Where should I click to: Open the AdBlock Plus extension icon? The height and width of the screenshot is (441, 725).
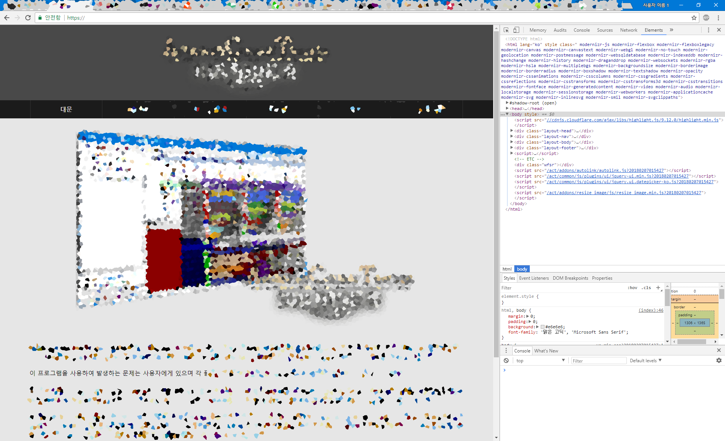click(x=706, y=18)
